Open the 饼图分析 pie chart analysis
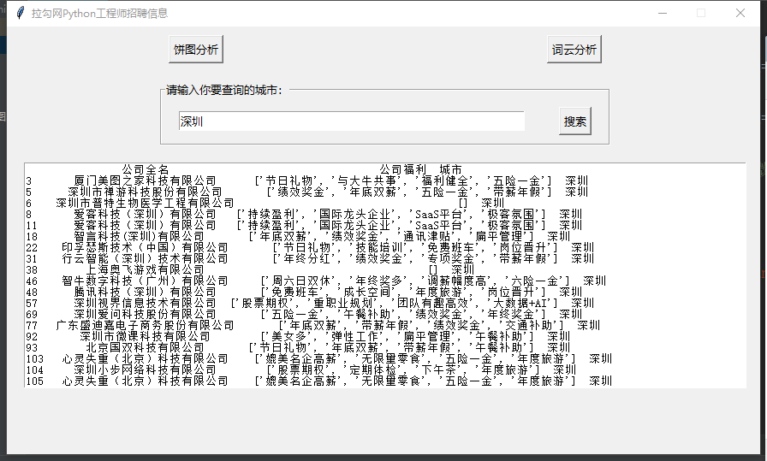The width and height of the screenshot is (767, 461). [x=196, y=50]
